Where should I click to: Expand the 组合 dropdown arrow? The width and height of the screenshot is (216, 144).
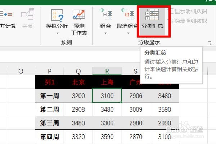point(105,33)
